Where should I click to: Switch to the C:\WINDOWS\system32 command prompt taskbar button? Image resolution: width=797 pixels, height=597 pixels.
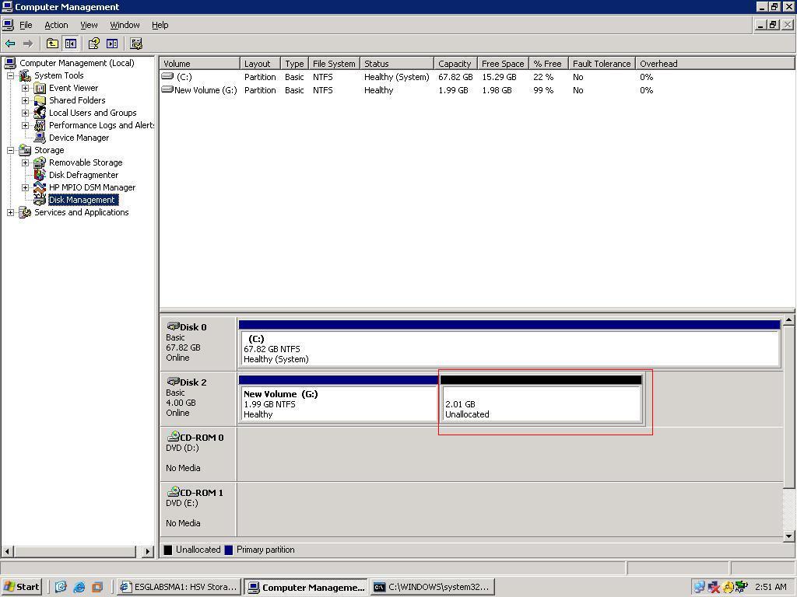point(432,588)
